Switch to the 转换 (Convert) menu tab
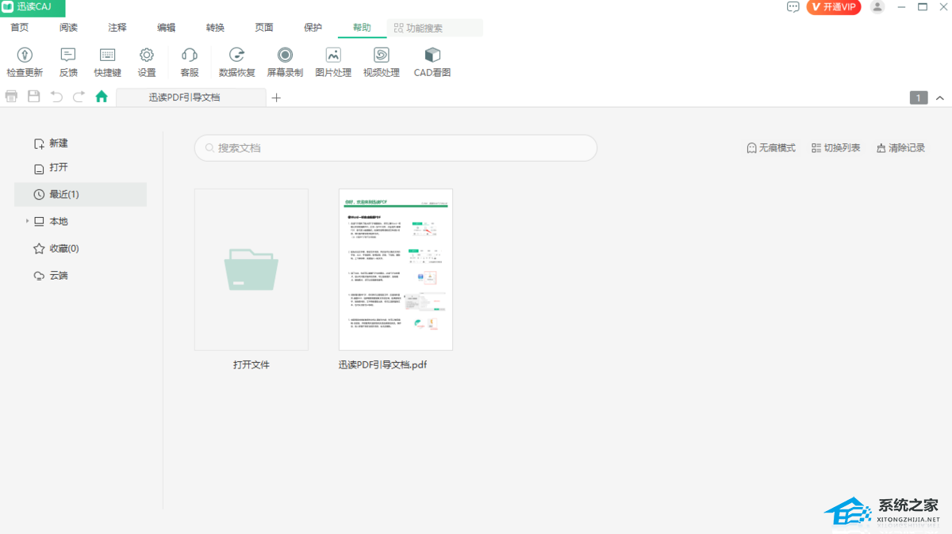 pos(215,28)
